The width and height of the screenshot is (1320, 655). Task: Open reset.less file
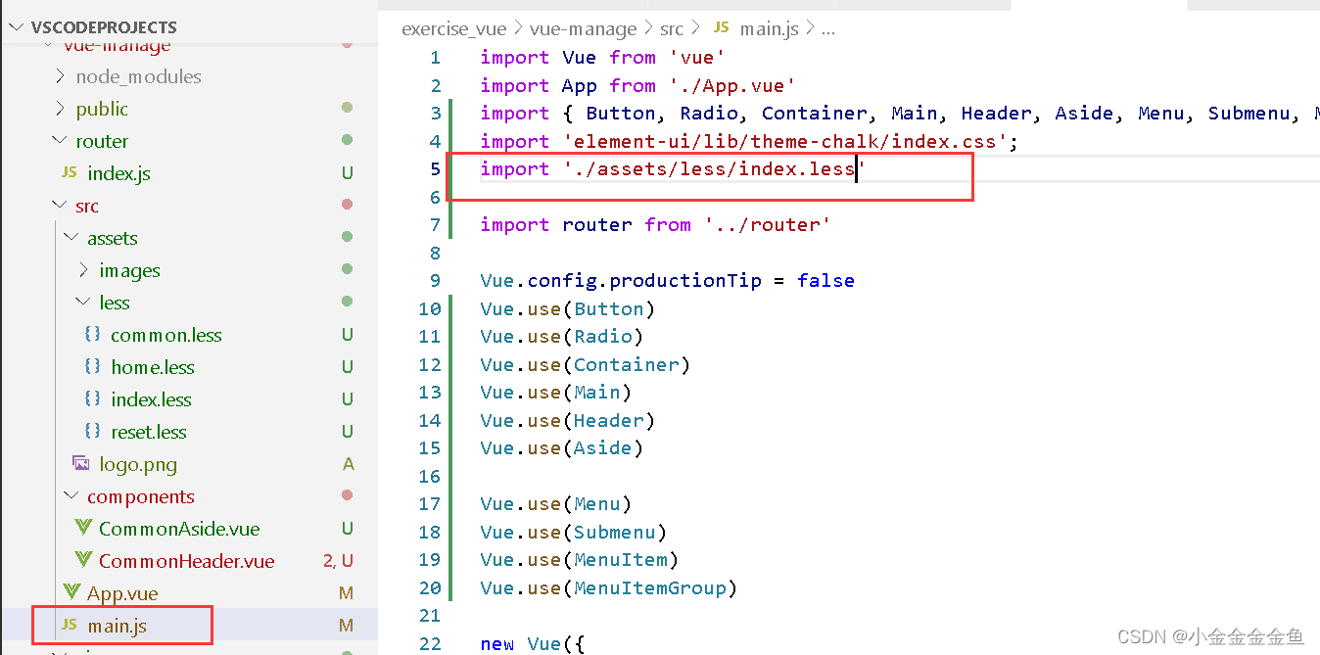149,432
